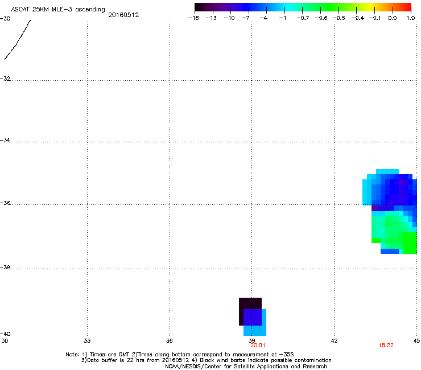Viewport: 421px width, 370px height.
Task: Click the -1 color scale label
Action: tap(282, 18)
